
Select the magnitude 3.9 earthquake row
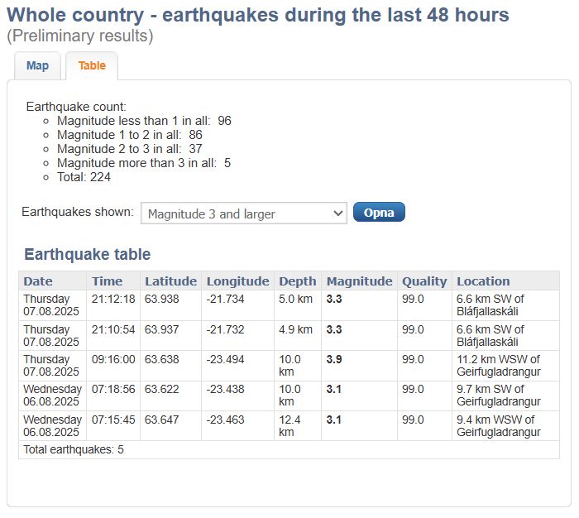click(334, 360)
